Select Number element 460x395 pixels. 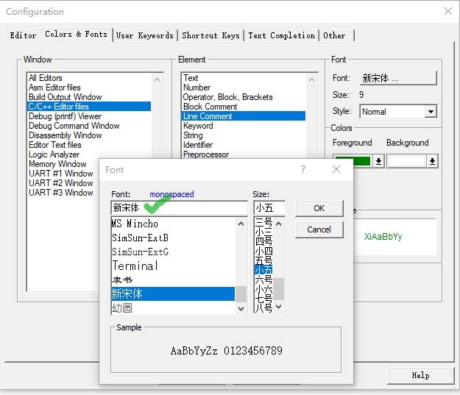coord(244,88)
